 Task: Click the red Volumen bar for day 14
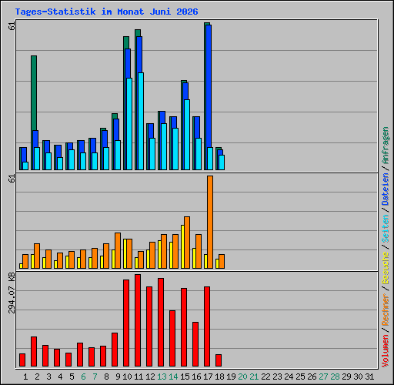point(172,338)
